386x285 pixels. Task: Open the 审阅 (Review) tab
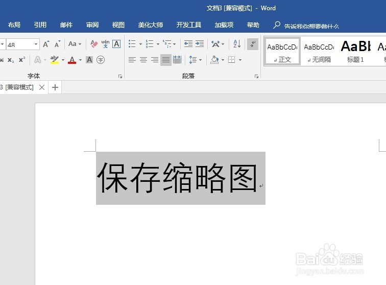point(92,25)
